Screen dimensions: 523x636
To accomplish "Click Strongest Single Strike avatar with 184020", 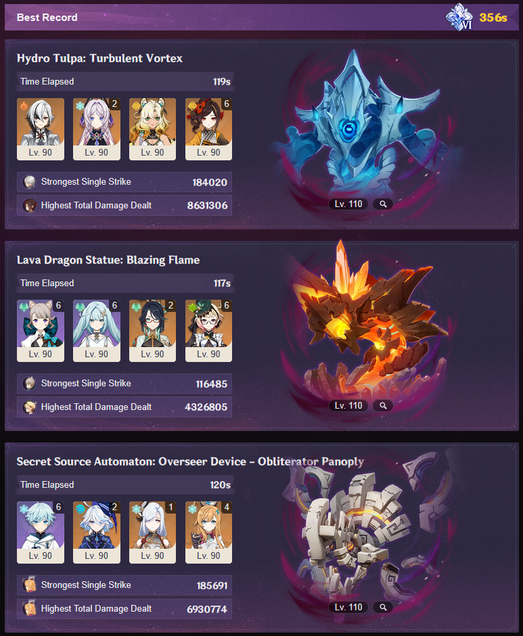I will (29, 182).
